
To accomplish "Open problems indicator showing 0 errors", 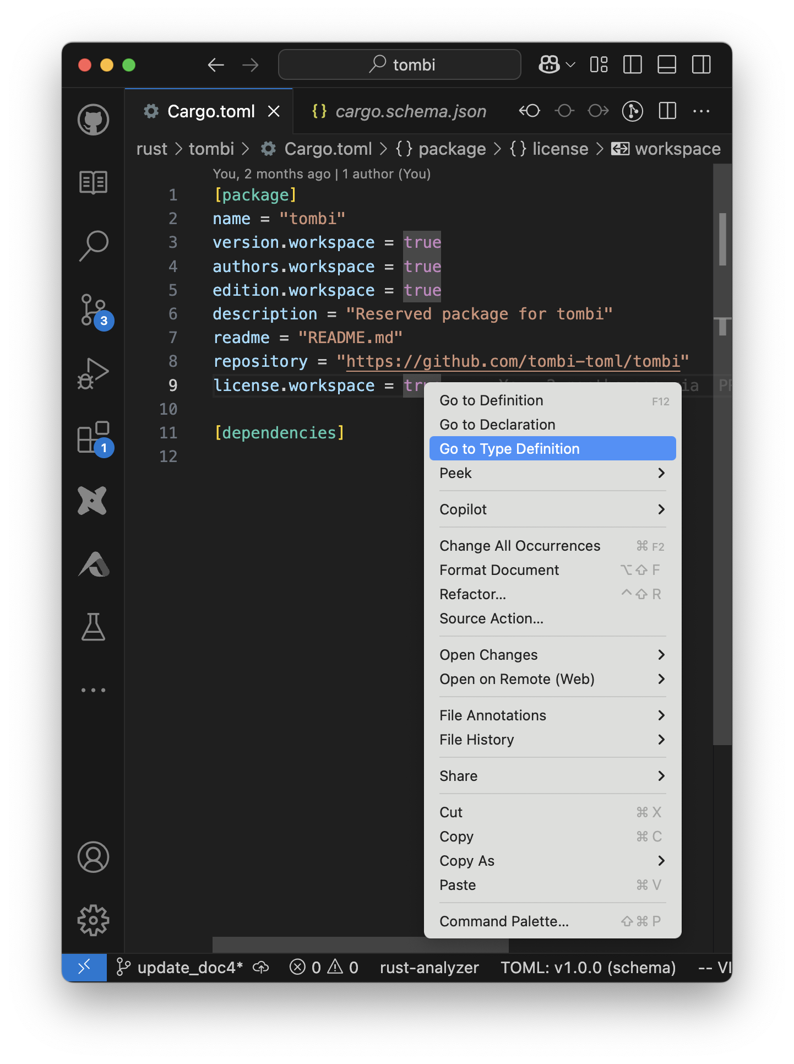I will coord(324,968).
